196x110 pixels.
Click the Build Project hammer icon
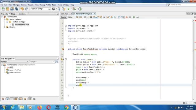(x=59, y=9)
